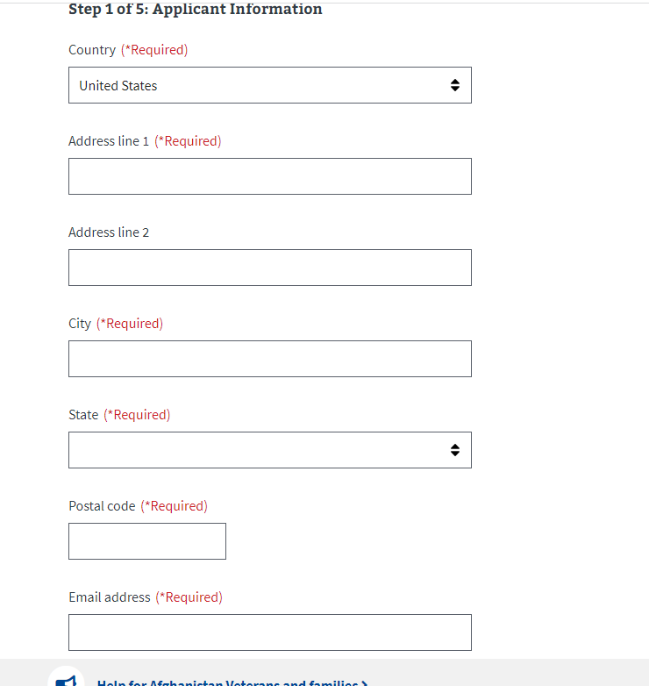Image resolution: width=649 pixels, height=686 pixels.
Task: Focus the Postal code field
Action: click(x=147, y=541)
